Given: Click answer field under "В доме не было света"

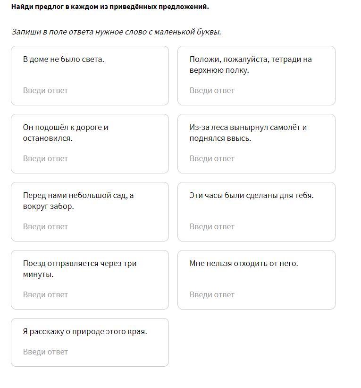Looking at the screenshot, I should coord(90,90).
